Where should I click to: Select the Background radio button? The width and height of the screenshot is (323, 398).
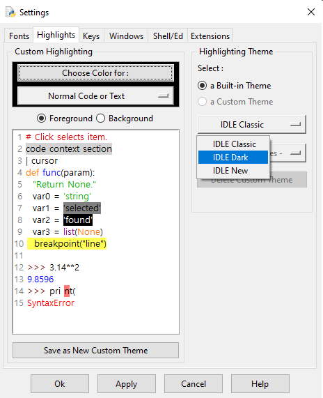[125, 118]
